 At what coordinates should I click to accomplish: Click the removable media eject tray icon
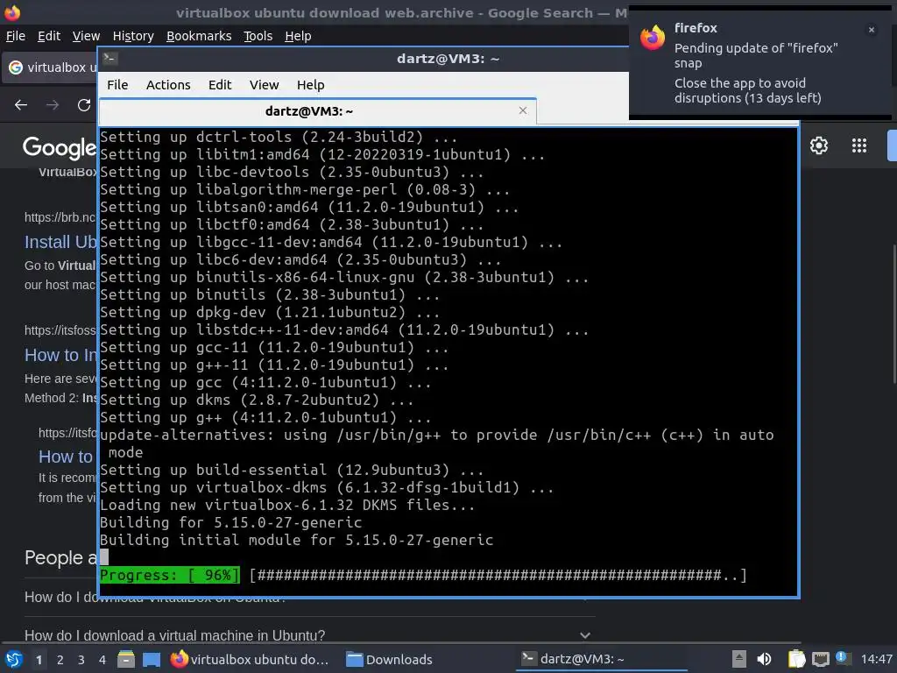[x=739, y=659]
